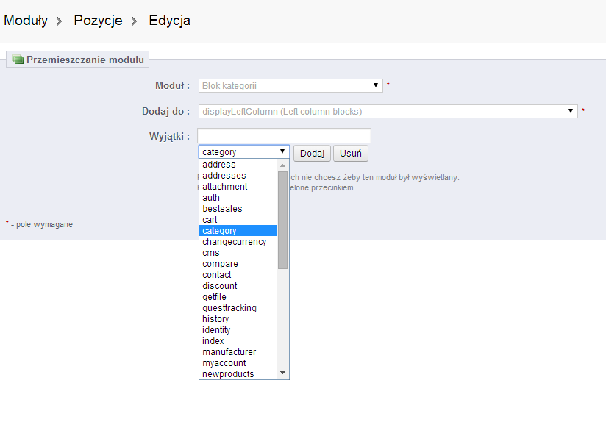Pick cart from the dropdown list
606x422 pixels.
click(x=238, y=220)
